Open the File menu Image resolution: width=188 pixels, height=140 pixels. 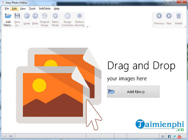point(7,9)
